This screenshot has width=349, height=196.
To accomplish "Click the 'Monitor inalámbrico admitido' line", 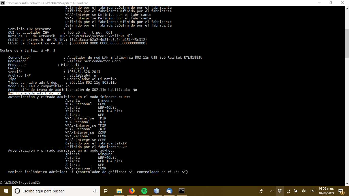I will pos(98,172).
